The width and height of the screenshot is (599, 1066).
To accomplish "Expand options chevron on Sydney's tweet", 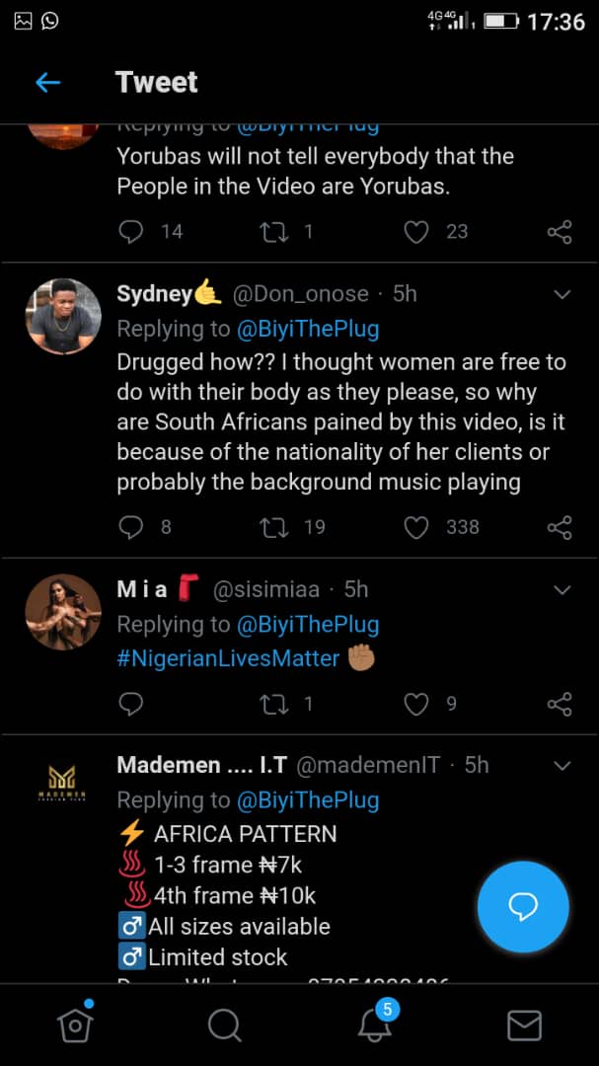I will point(562,294).
